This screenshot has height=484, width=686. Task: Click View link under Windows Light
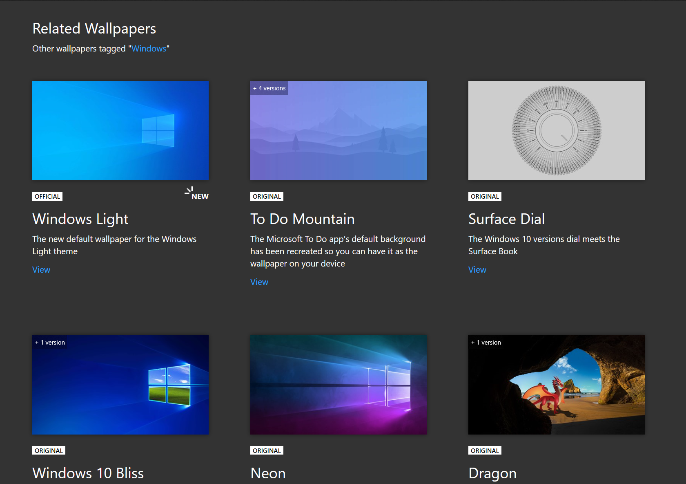41,270
